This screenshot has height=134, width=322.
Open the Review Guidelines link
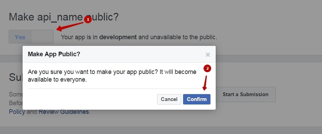pyautogui.click(x=64, y=112)
